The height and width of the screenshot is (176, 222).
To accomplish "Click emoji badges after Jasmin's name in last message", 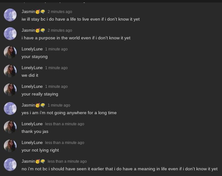I will [x=40, y=161].
